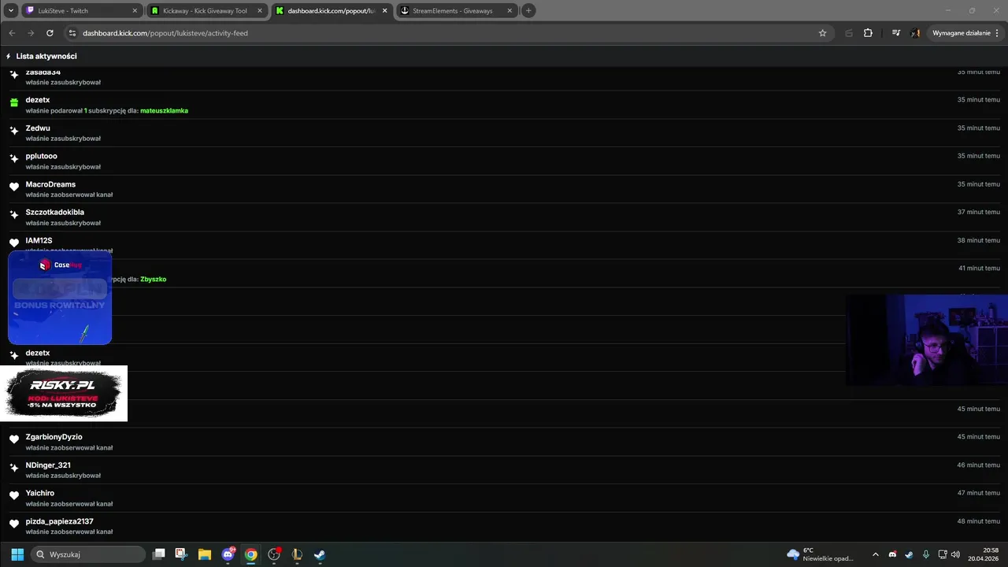Open Google Chrome from taskbar
Viewport: 1008px width, 567px height.
click(250, 554)
